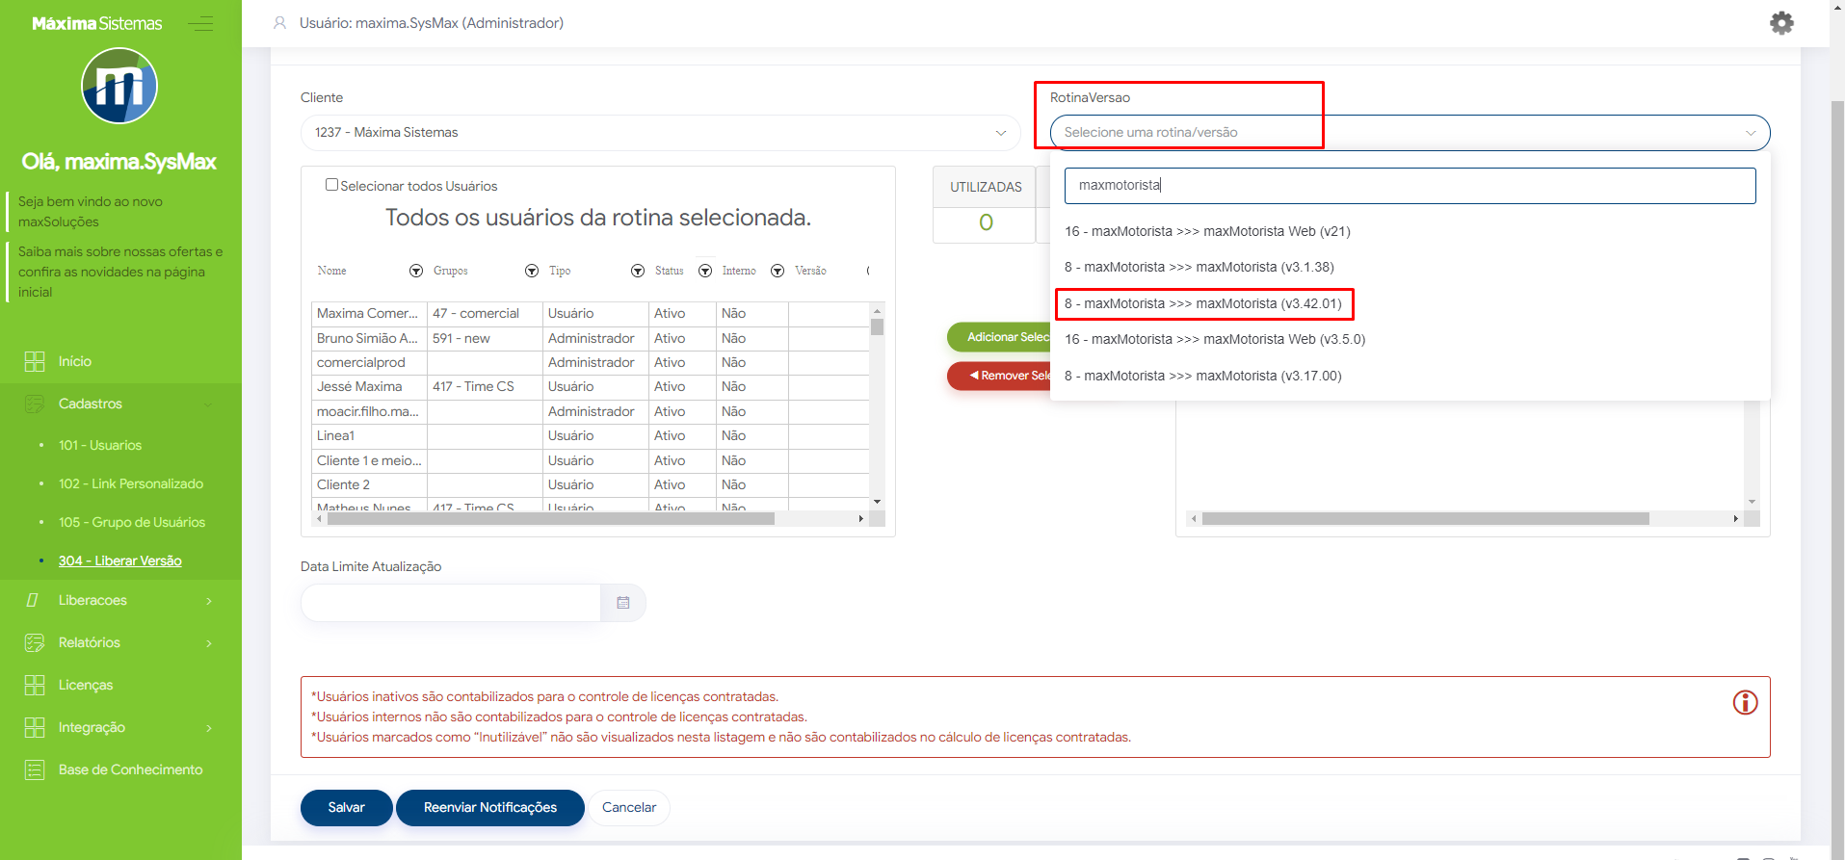Select the Jessé Maxima user row
The height and width of the screenshot is (860, 1845).
[x=591, y=387]
